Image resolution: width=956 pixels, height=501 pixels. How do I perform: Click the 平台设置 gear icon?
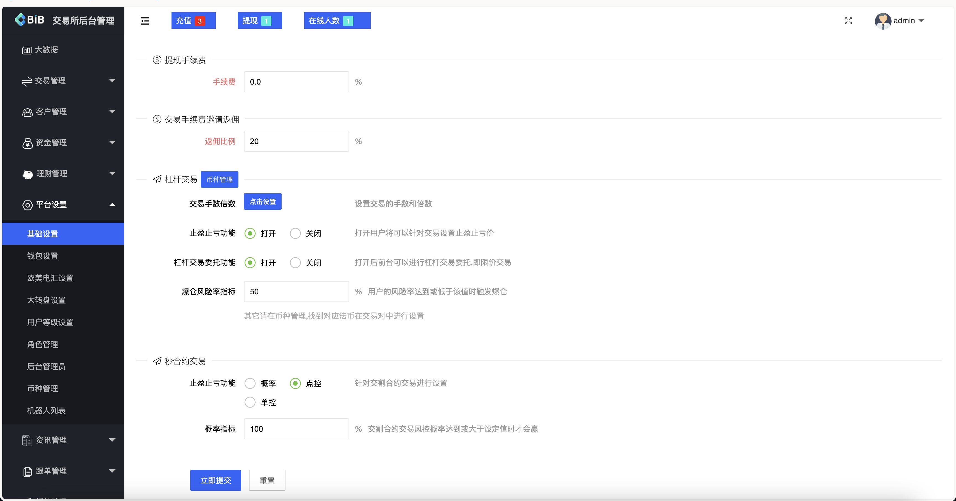pyautogui.click(x=27, y=205)
